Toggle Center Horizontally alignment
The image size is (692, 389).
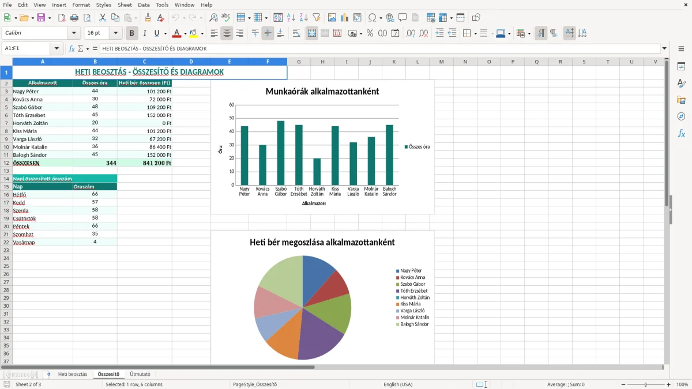click(227, 33)
